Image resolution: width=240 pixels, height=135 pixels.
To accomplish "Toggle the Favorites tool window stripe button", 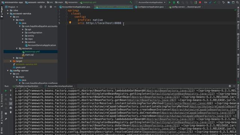I will pos(1,117).
